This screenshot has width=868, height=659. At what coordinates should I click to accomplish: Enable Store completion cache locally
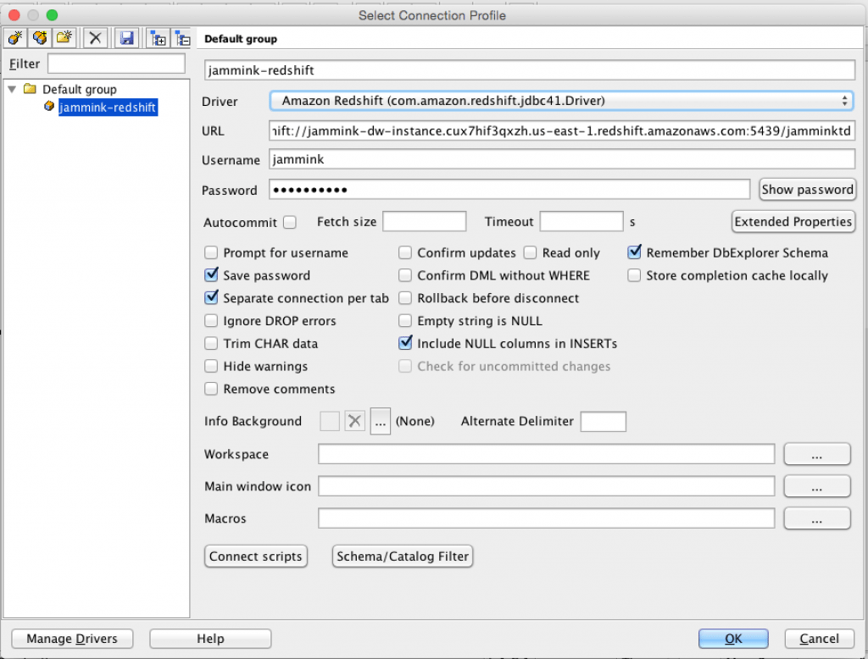pyautogui.click(x=634, y=275)
